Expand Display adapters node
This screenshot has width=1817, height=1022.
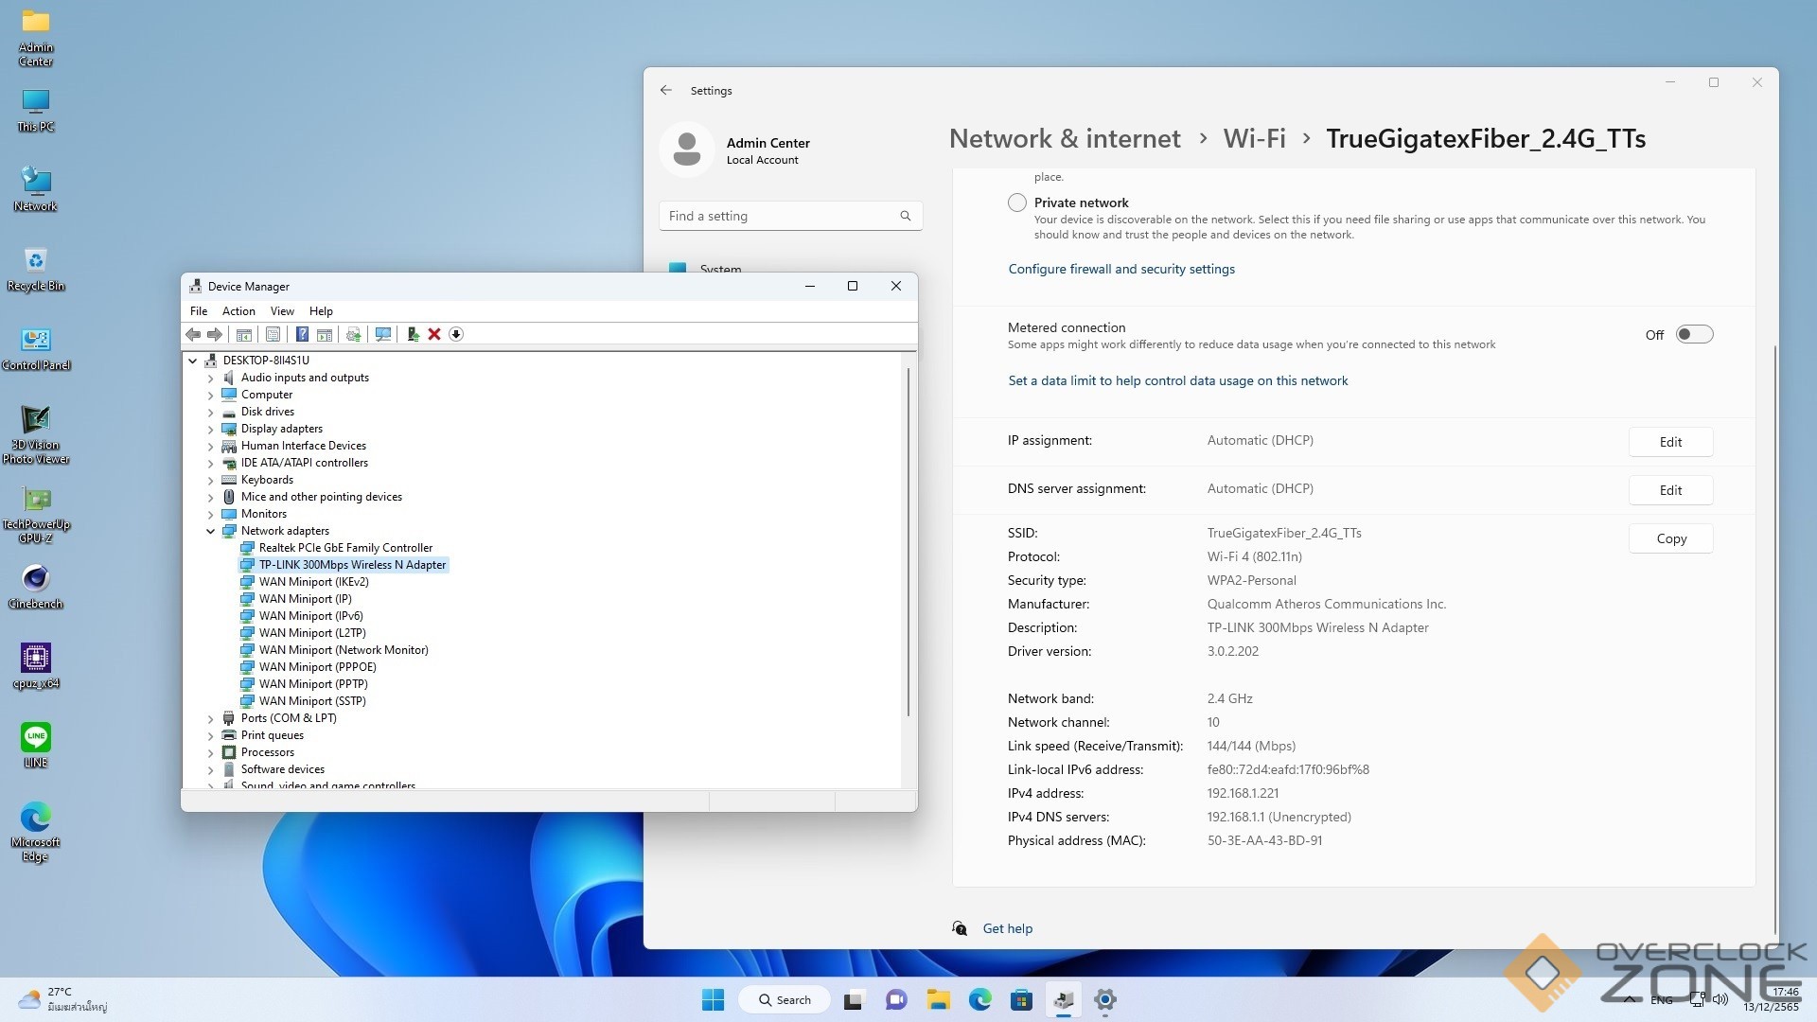point(211,429)
